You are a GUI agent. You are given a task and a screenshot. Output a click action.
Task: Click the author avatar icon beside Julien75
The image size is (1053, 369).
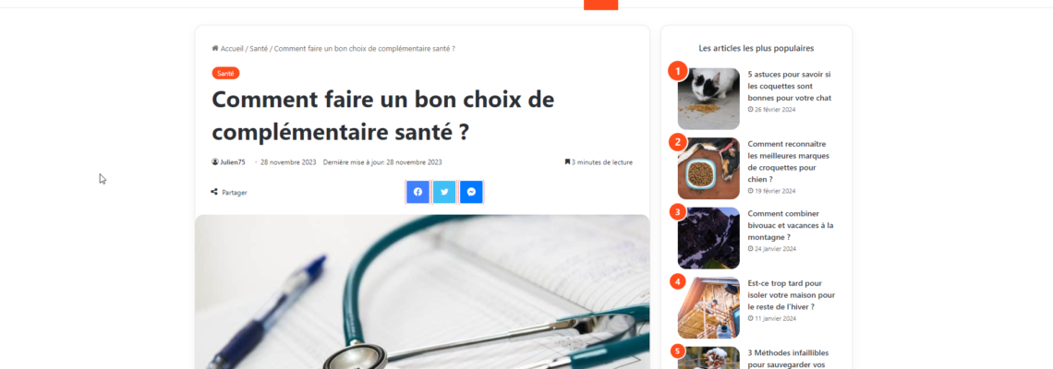(215, 161)
